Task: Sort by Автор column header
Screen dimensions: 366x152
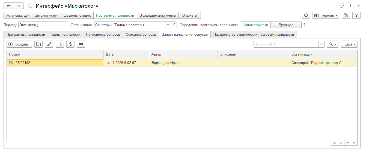Action: coord(183,54)
